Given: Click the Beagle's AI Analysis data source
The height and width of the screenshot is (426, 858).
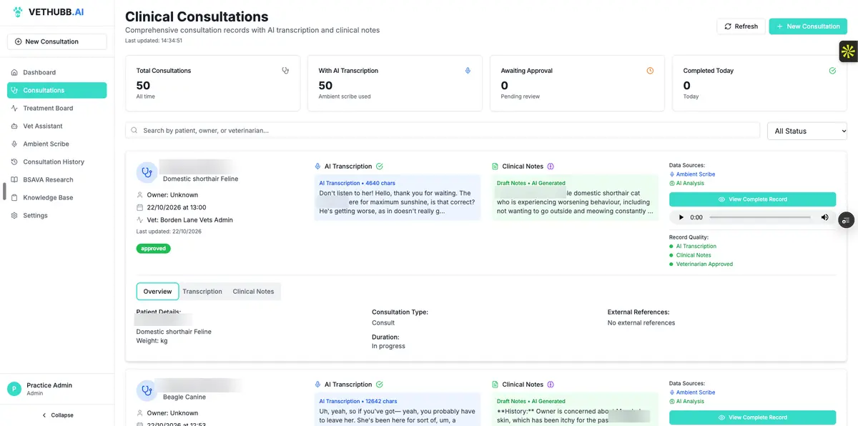Looking at the screenshot, I should click(x=686, y=402).
